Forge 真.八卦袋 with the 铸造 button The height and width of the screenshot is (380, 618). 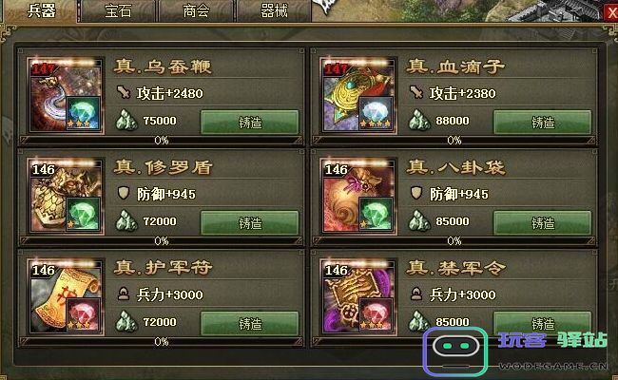click(542, 223)
